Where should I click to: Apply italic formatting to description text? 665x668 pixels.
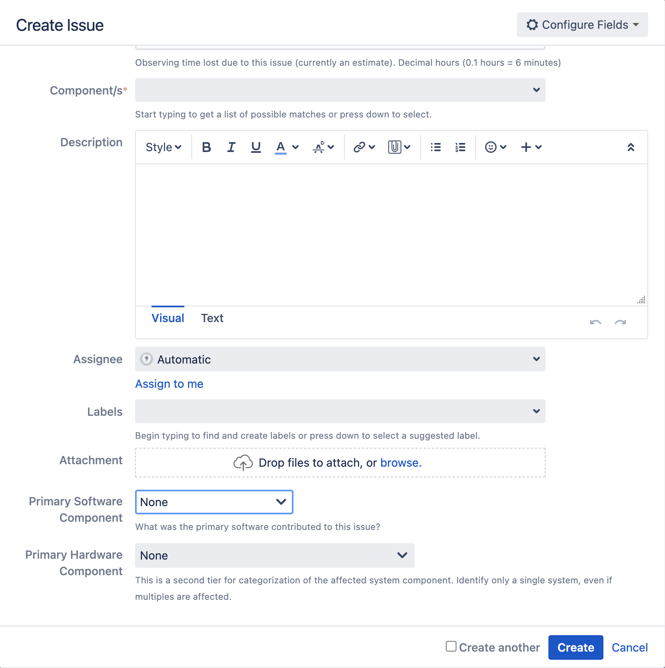coord(231,147)
